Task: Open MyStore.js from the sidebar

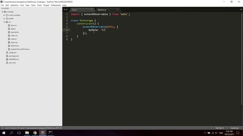Action: pyautogui.click(x=15, y=46)
